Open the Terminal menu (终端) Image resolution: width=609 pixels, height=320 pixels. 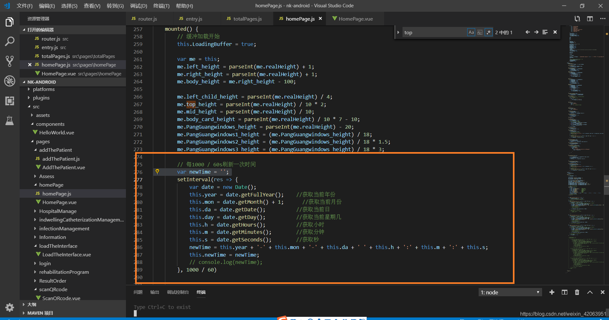[161, 6]
